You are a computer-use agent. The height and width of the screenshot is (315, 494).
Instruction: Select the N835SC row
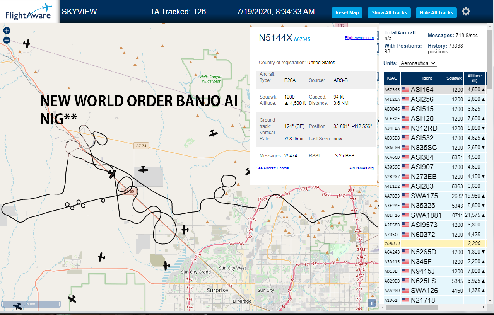pos(434,147)
